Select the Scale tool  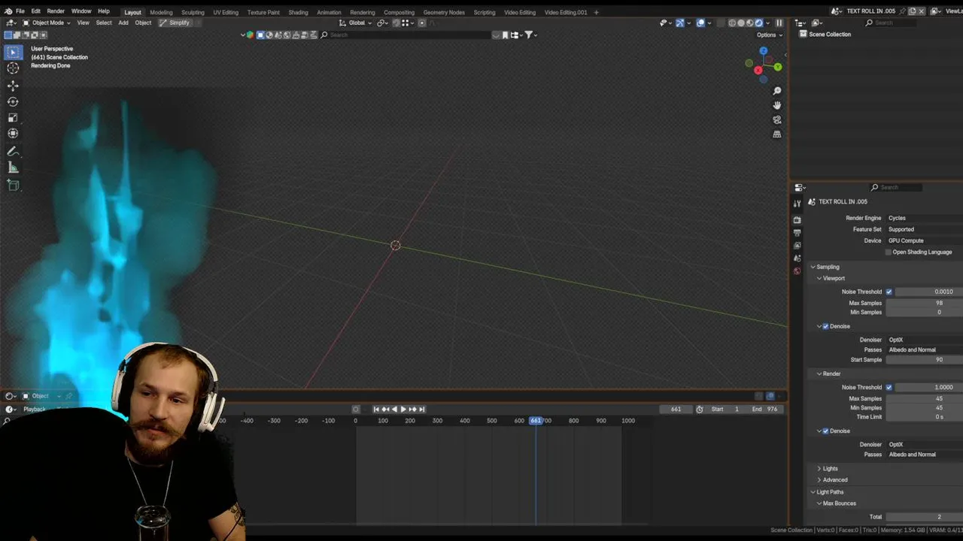[x=13, y=118]
